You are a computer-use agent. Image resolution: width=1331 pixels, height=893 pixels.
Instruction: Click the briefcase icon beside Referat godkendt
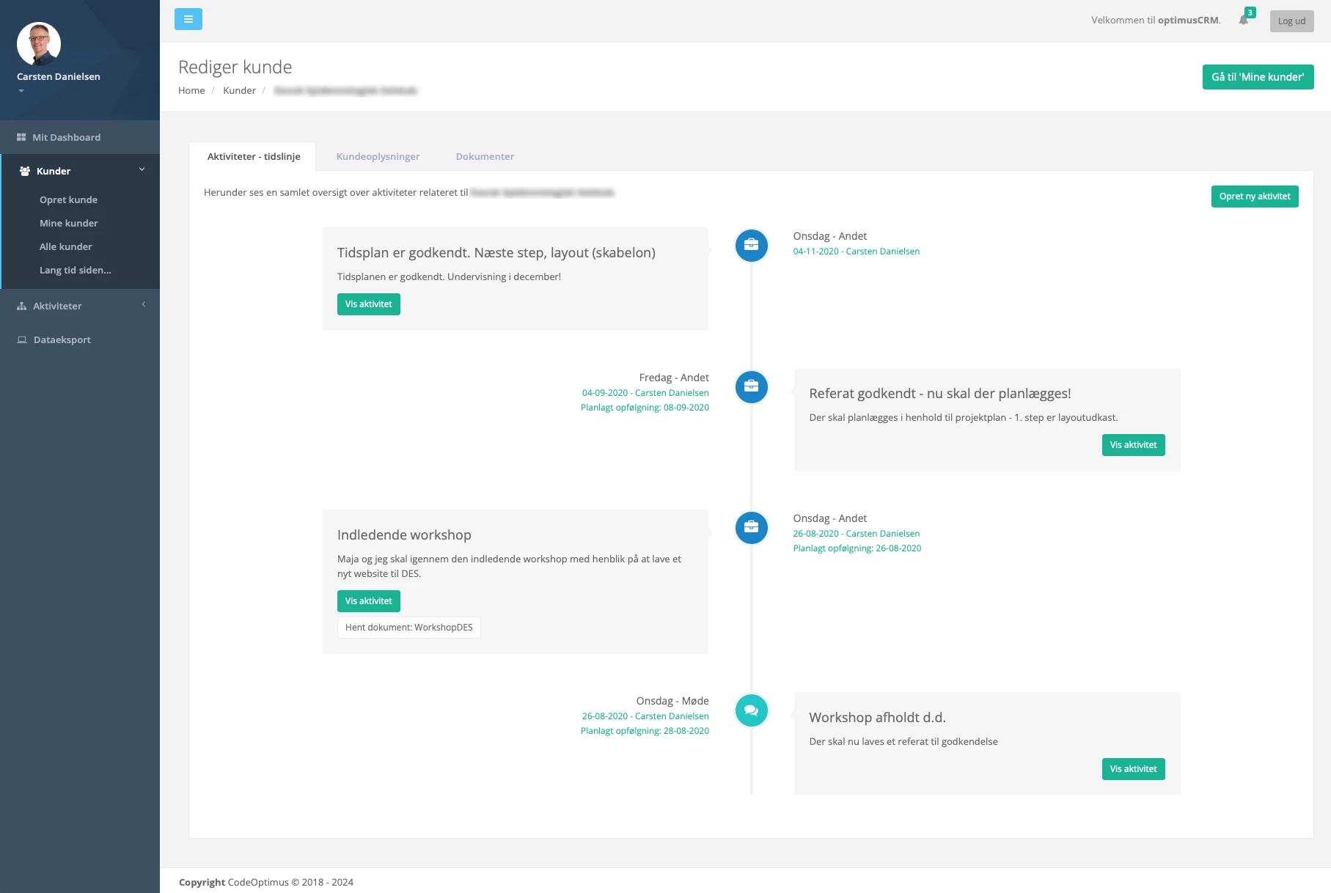click(750, 386)
